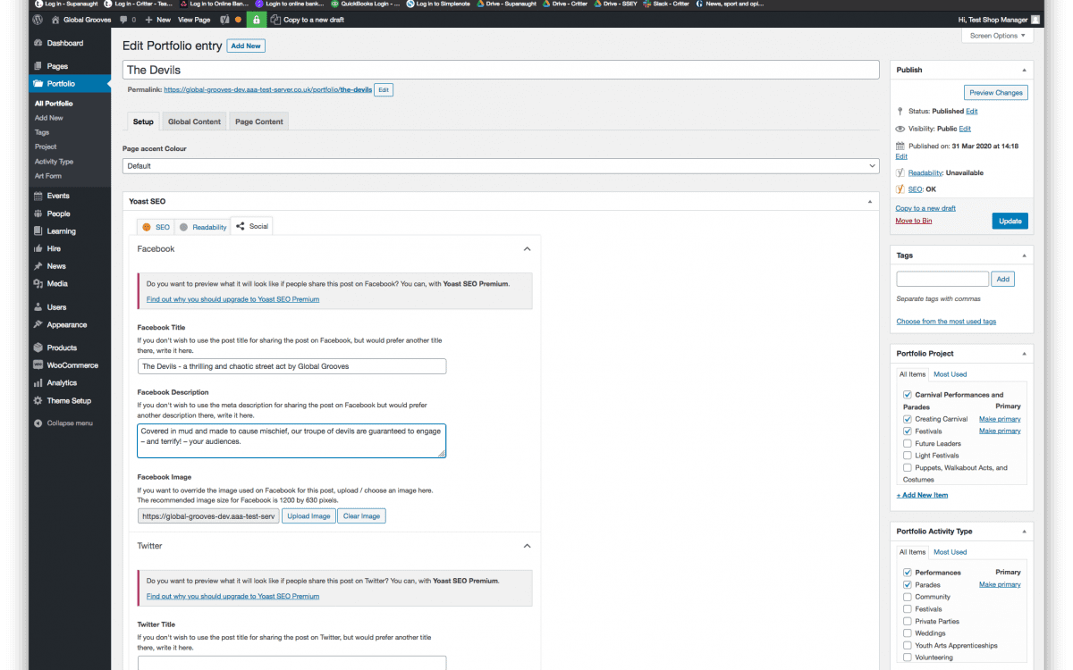Open the Appearance brush icon in the sidebar
Screen dimensions: 1073x670
pos(38,324)
